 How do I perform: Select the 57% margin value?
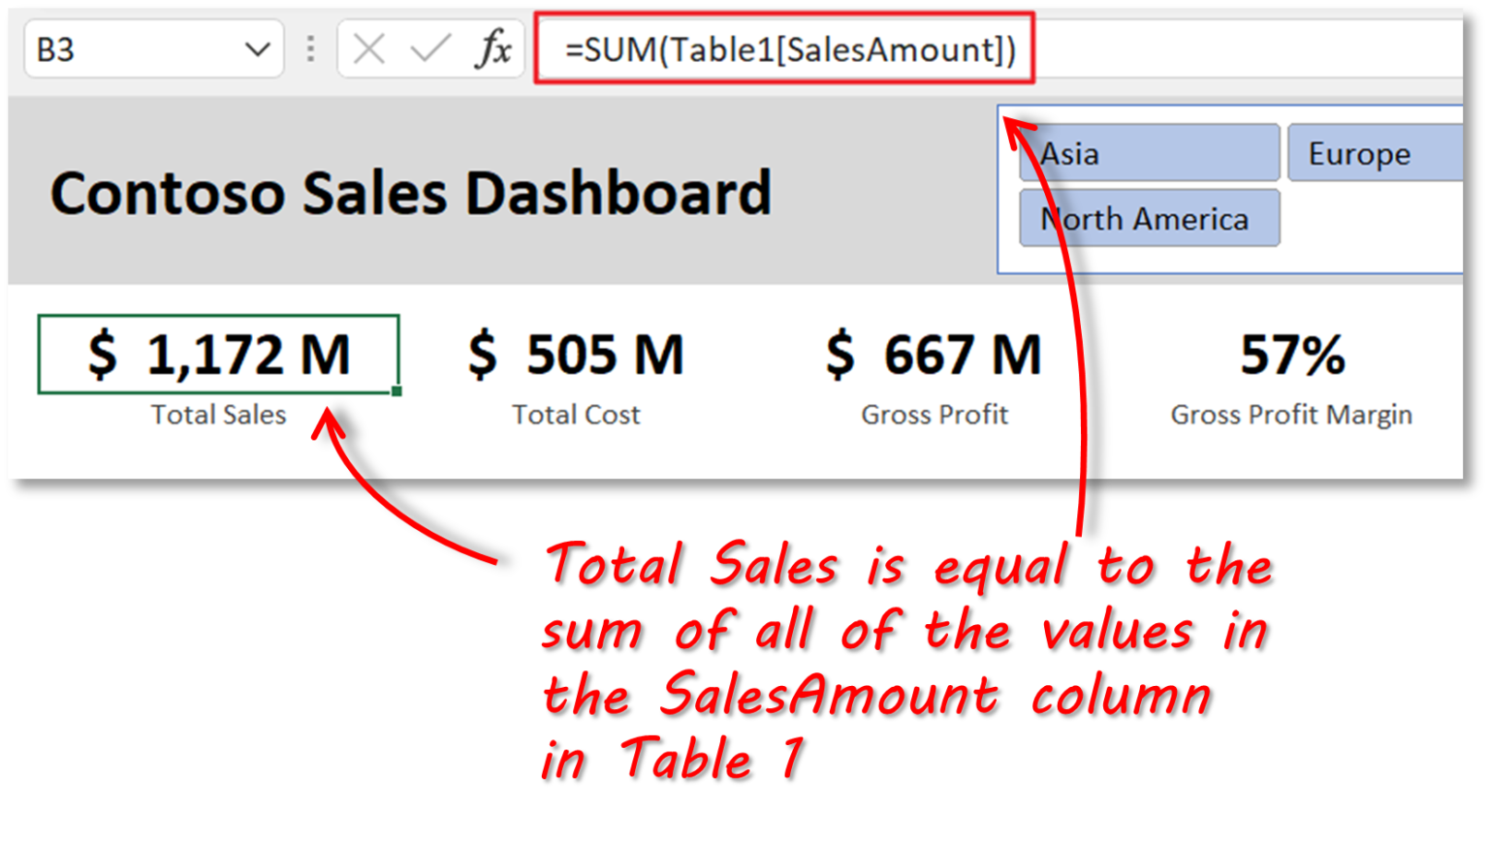(x=1292, y=355)
